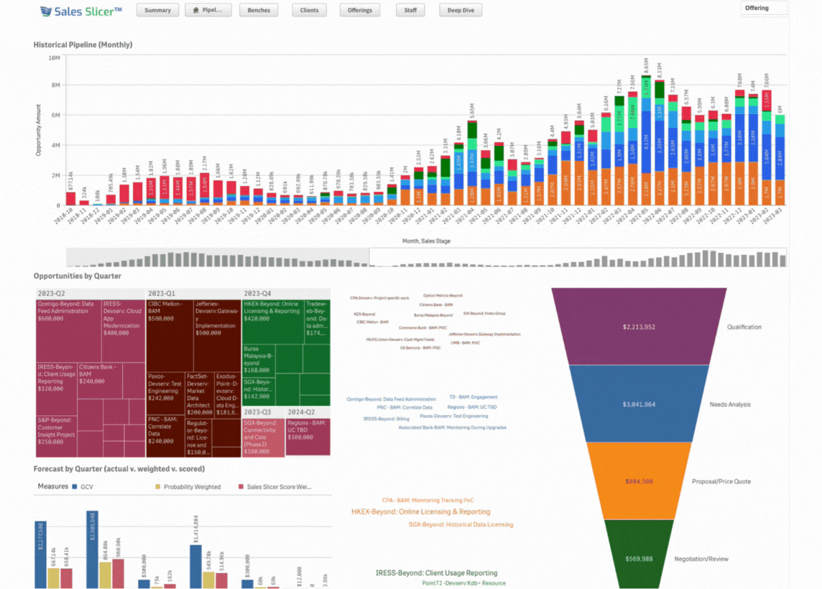This screenshot has width=822, height=589.
Task: Click the 'TD - BAM: Engagement' word
Action: [x=474, y=397]
